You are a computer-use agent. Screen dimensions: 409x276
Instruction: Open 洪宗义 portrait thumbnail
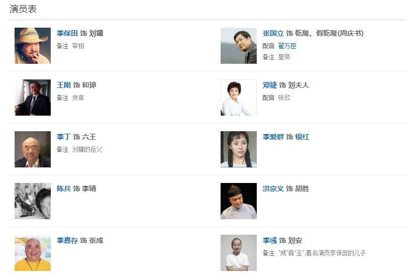pyautogui.click(x=239, y=201)
